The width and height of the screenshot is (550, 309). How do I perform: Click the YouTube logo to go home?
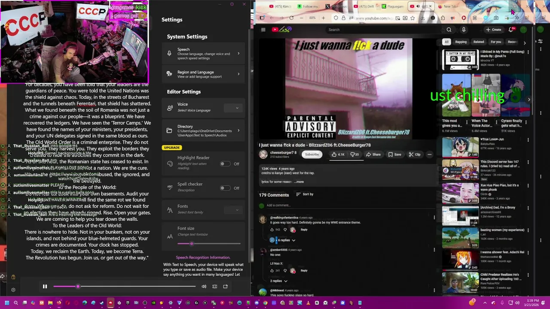(281, 30)
